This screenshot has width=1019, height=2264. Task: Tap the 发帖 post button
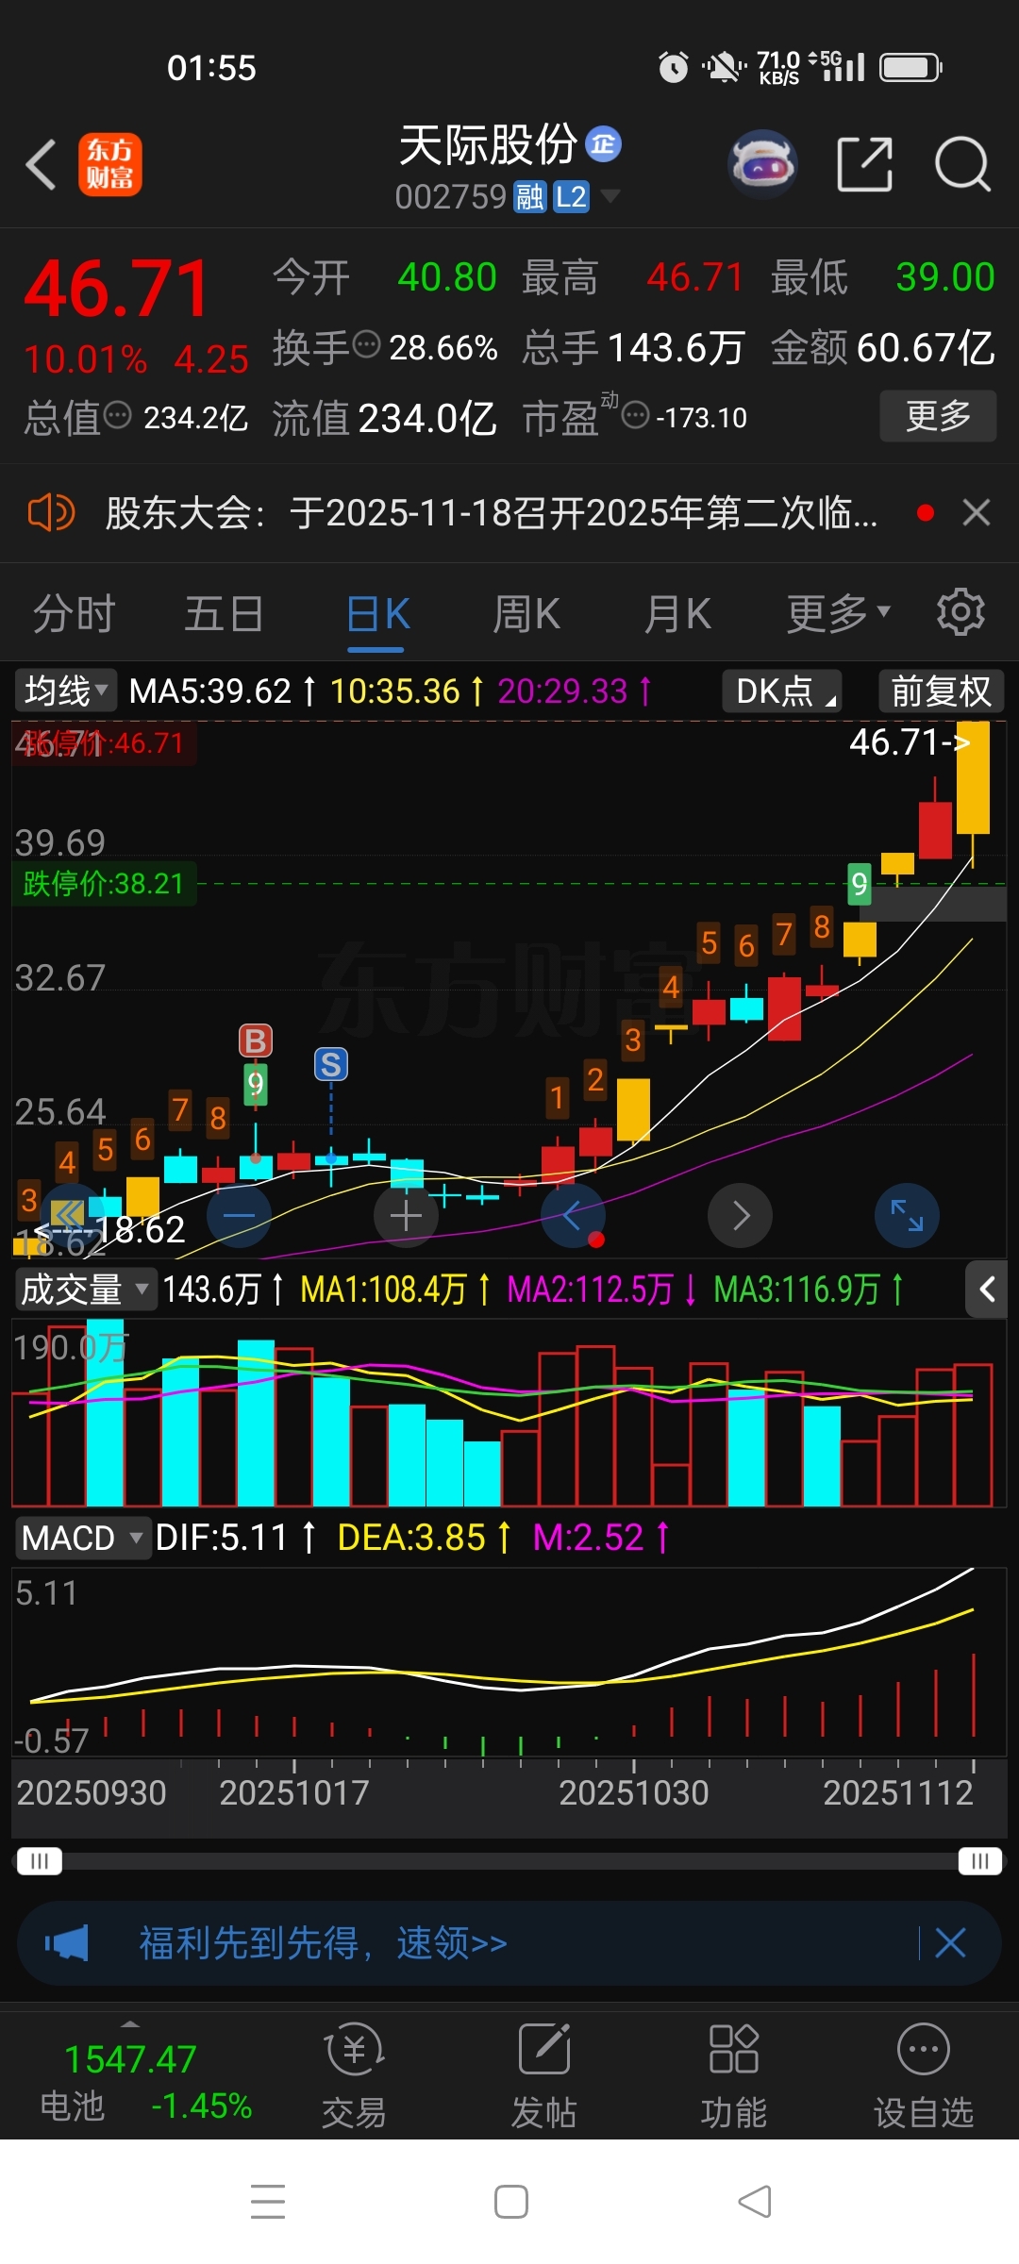544,2075
